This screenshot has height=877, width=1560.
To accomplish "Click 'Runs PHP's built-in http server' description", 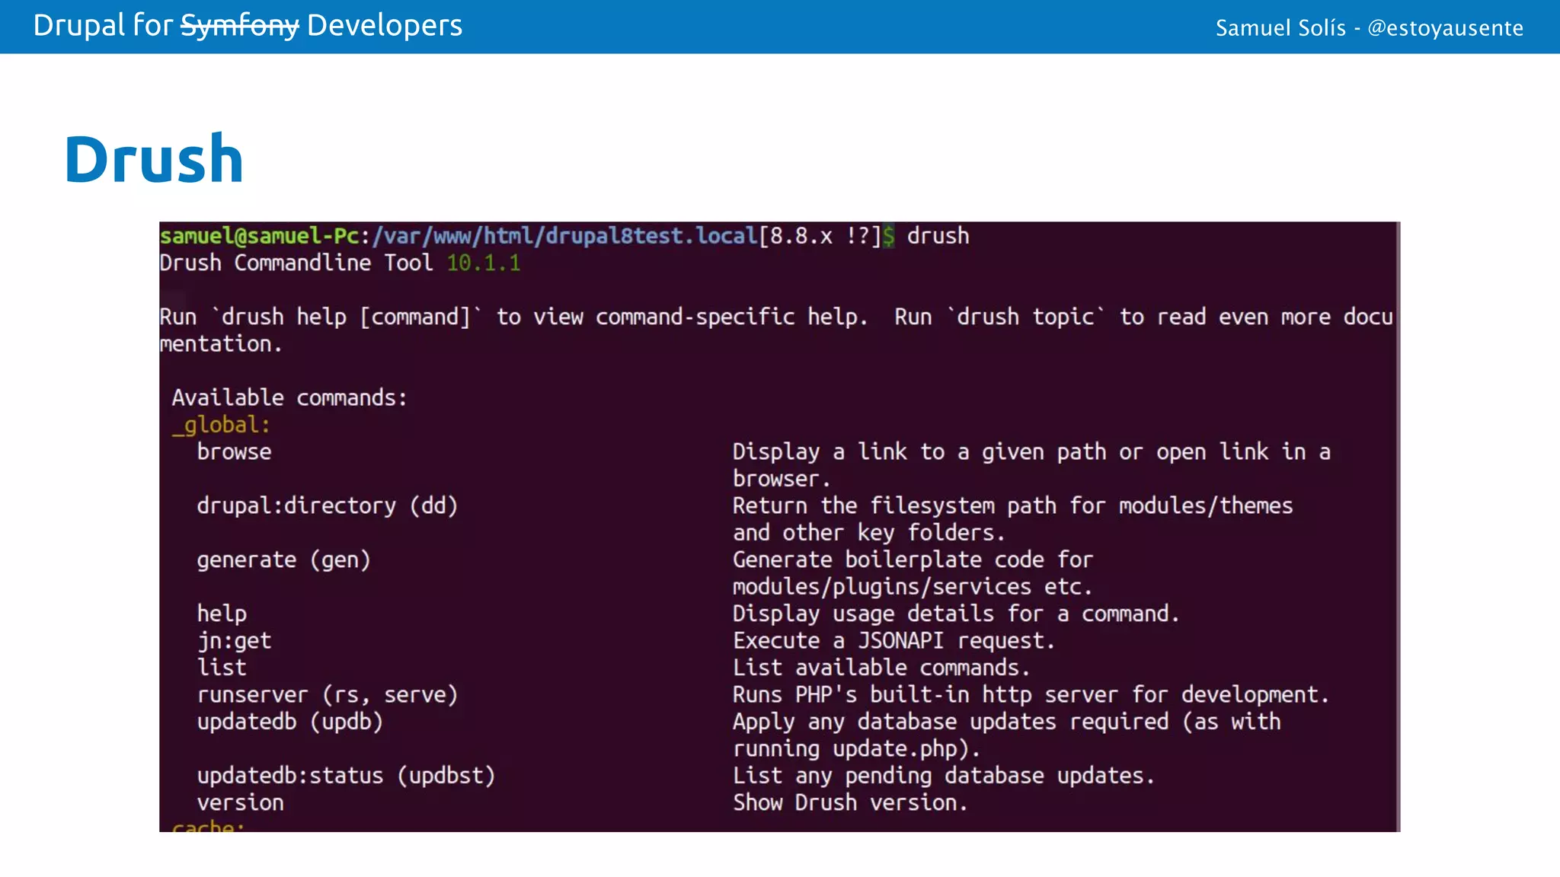I will [x=1031, y=695].
